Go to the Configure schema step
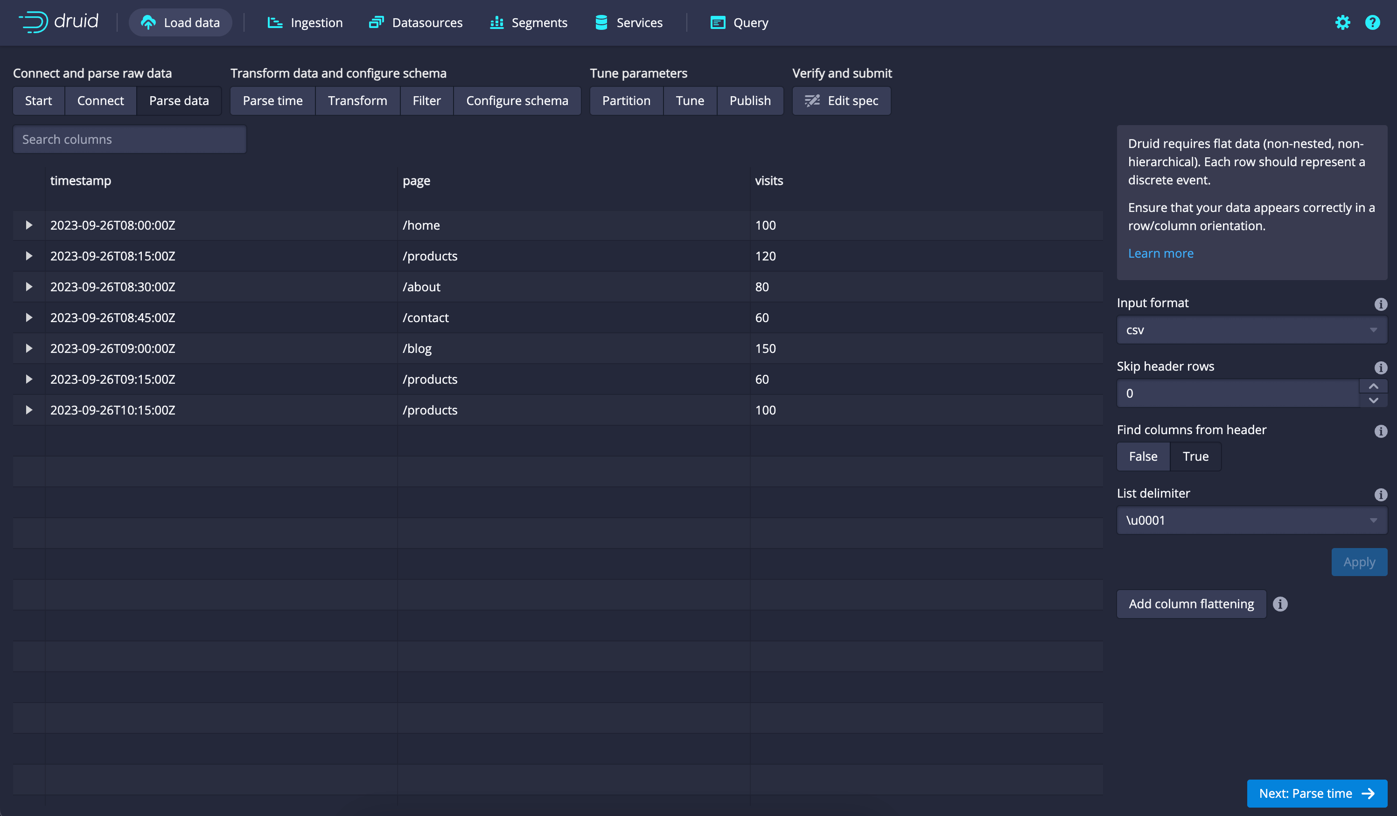1397x816 pixels. coord(517,100)
